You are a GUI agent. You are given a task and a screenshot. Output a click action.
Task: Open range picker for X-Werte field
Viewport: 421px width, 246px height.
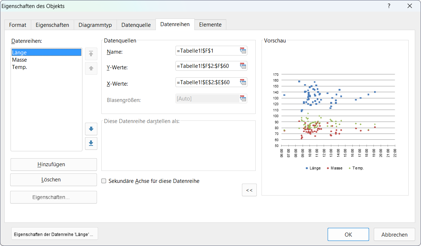point(243,82)
